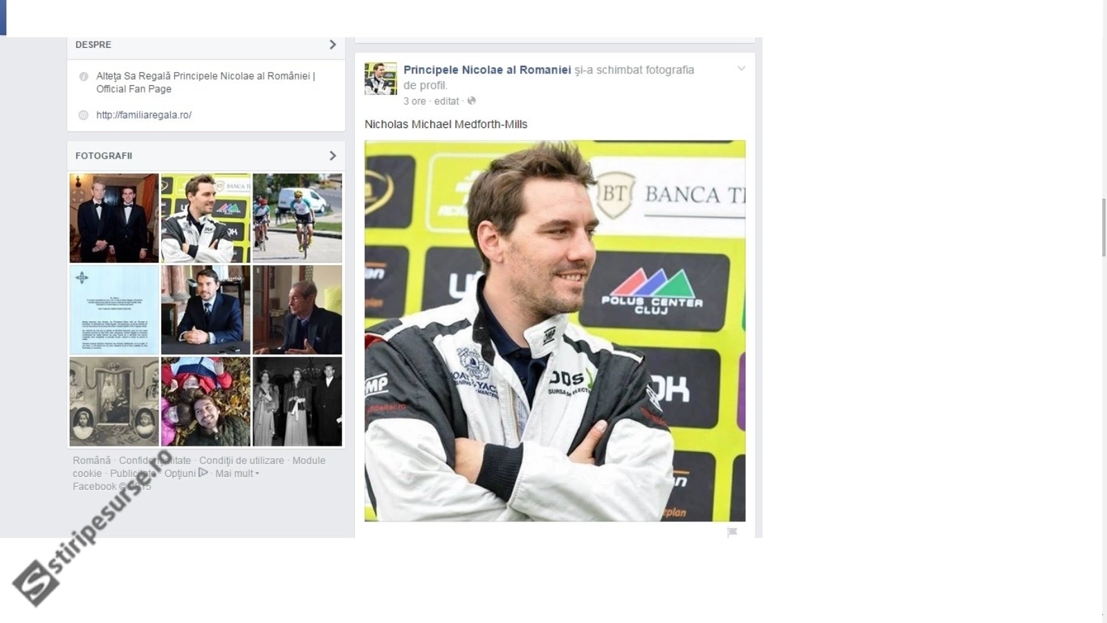Visit the familiaregala.ro link
Viewport: 1107px width, 623px height.
point(144,116)
